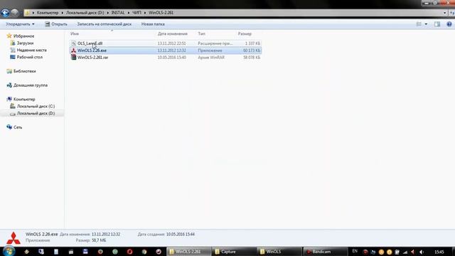Open Домашняя группа in the navigation pane

click(x=31, y=85)
